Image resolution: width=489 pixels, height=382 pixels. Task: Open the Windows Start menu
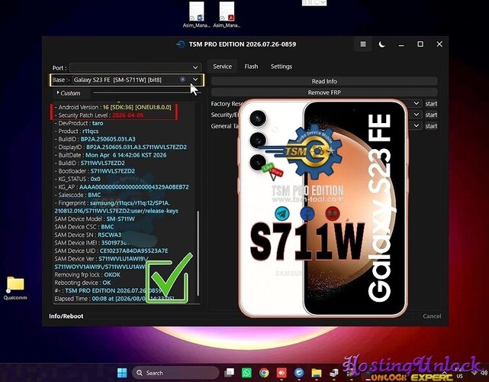click(x=122, y=373)
